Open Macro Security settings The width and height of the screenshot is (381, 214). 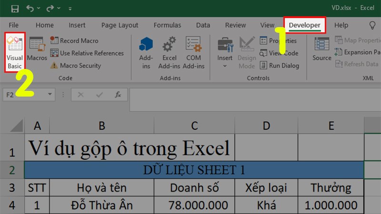[x=76, y=65]
